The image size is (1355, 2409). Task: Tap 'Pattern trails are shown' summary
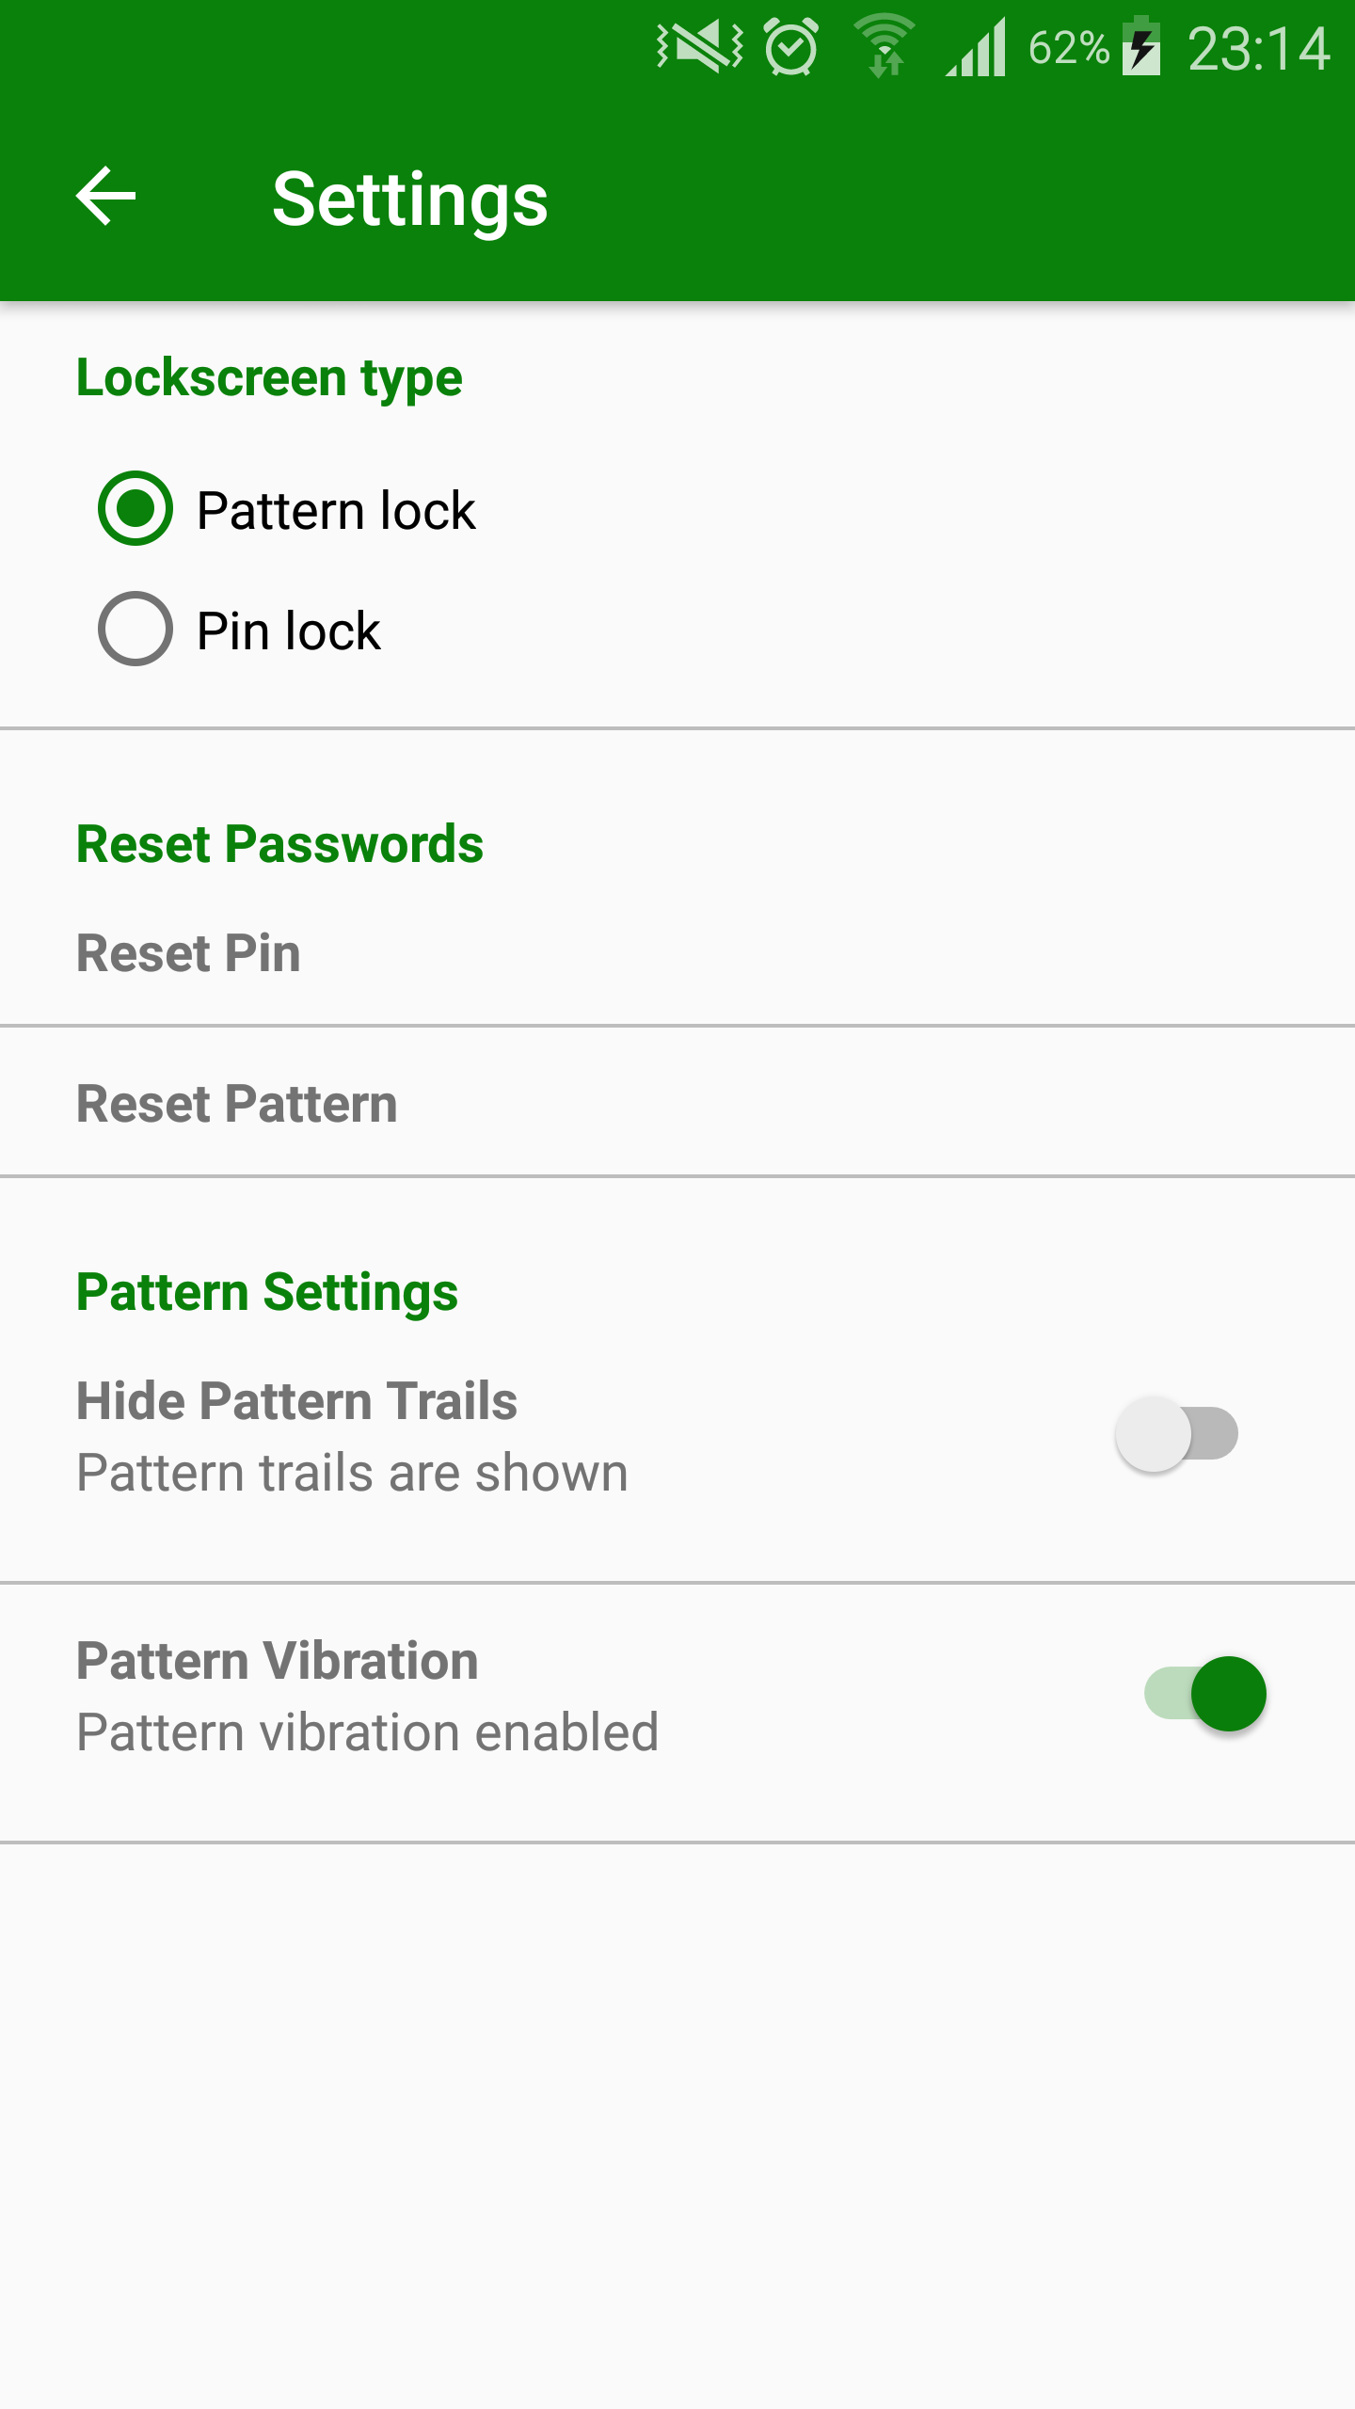coord(352,1473)
